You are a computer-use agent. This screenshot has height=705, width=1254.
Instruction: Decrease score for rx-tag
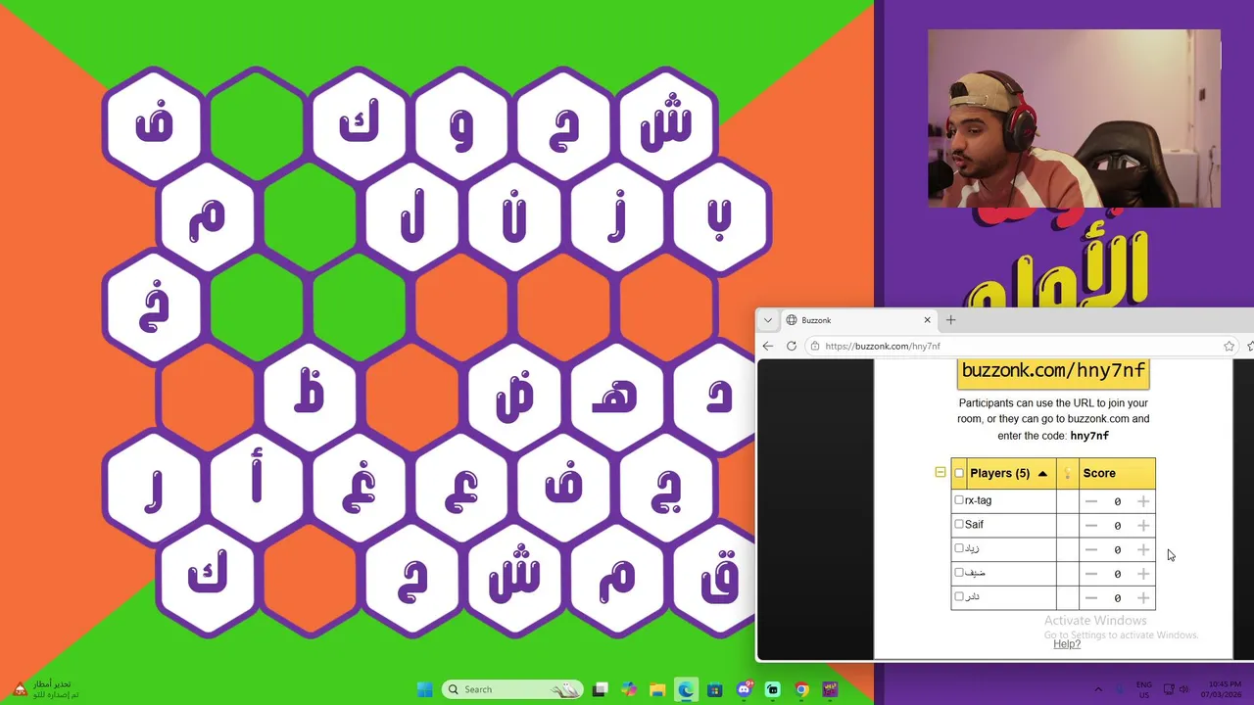(x=1091, y=501)
